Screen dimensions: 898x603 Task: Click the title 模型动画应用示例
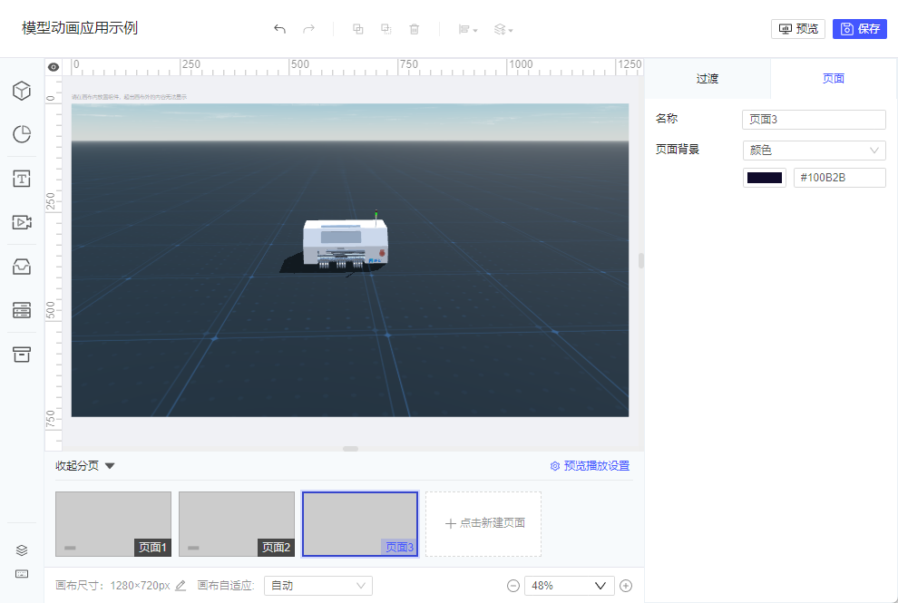coord(80,28)
